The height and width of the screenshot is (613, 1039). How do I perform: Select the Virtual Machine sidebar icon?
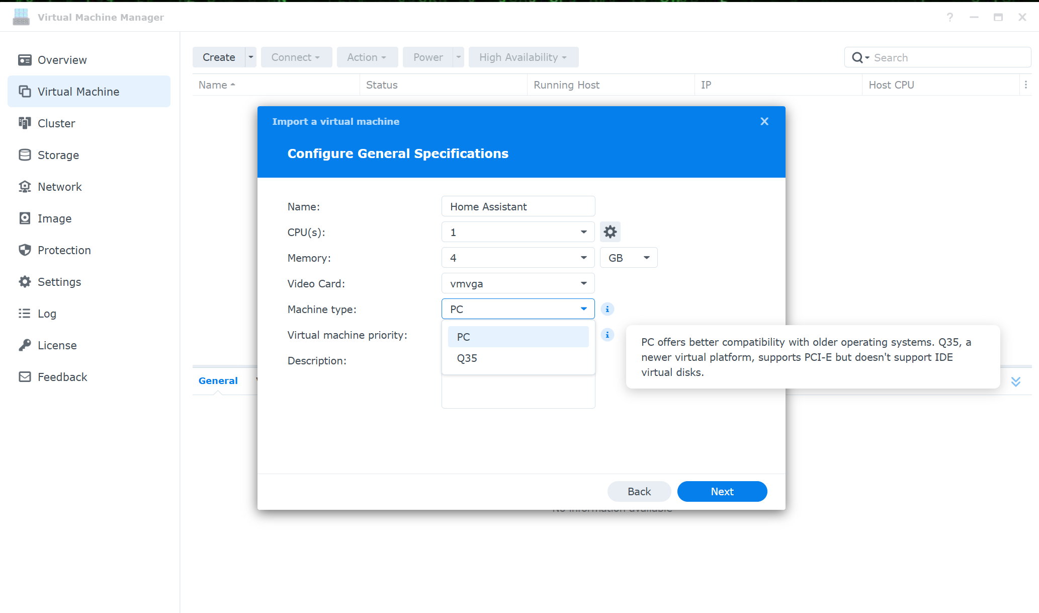25,92
